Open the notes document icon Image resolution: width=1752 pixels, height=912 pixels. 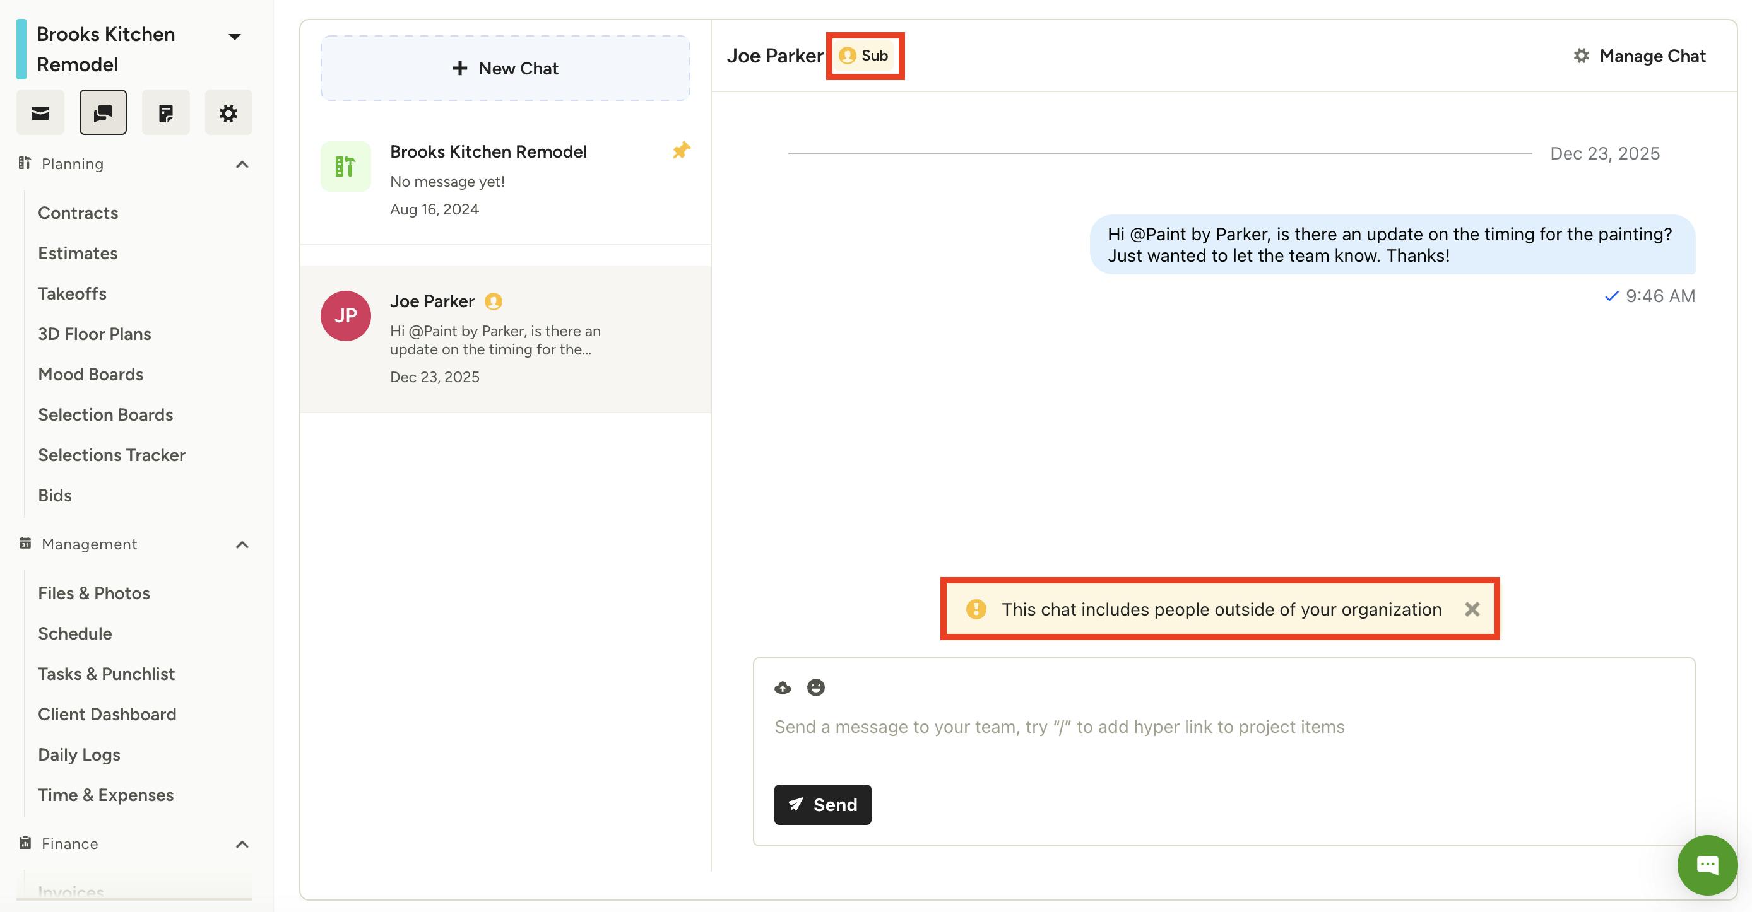point(165,113)
